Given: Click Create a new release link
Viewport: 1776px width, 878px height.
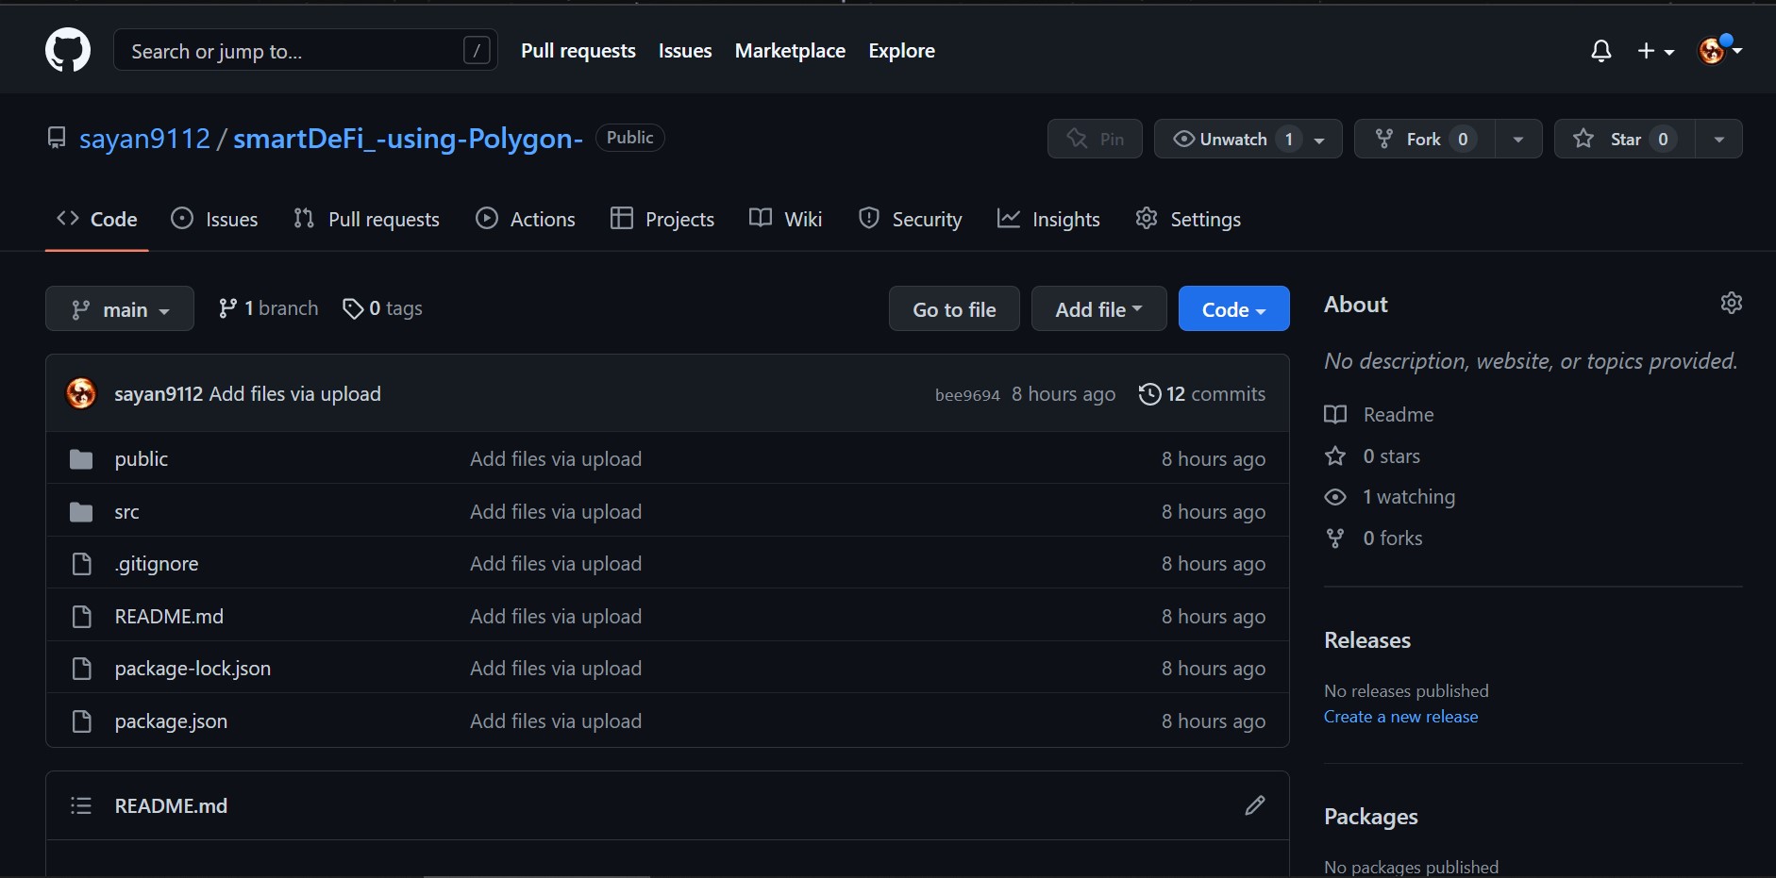Looking at the screenshot, I should (x=1400, y=717).
